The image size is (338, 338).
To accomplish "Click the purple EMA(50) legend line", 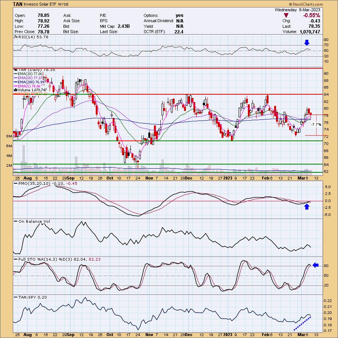I will click(x=15, y=78).
